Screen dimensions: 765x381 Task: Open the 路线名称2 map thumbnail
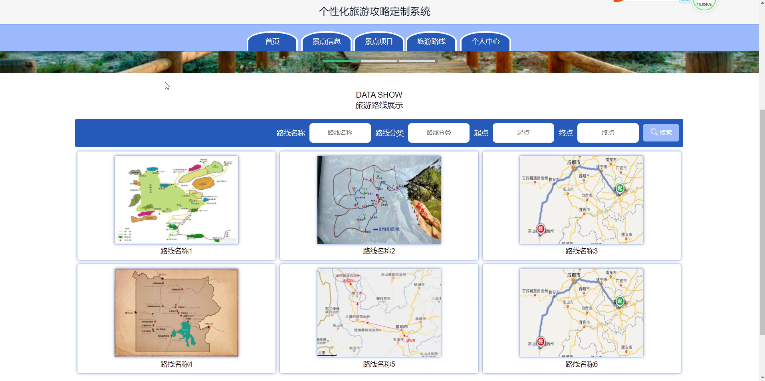pyautogui.click(x=379, y=200)
